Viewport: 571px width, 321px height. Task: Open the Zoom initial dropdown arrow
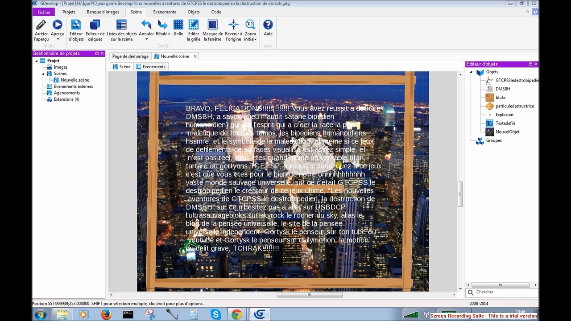[255, 39]
